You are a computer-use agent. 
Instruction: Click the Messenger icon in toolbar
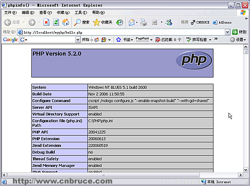click(169, 22)
